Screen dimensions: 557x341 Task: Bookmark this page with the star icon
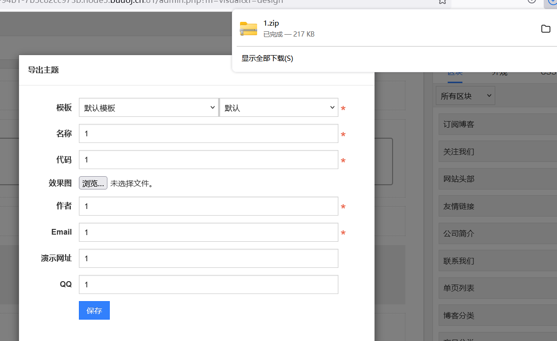pos(442,1)
